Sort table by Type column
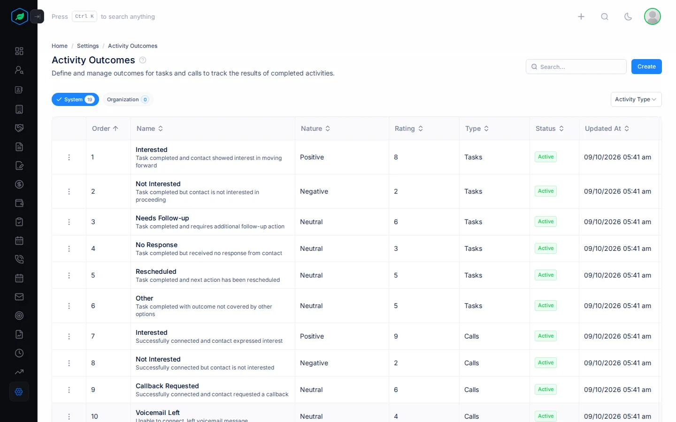The image size is (676, 422). click(477, 128)
